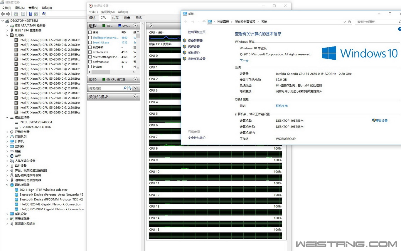Open the System address bar dropdown arrow
This screenshot has height=251, width=401.
coord(345,22)
